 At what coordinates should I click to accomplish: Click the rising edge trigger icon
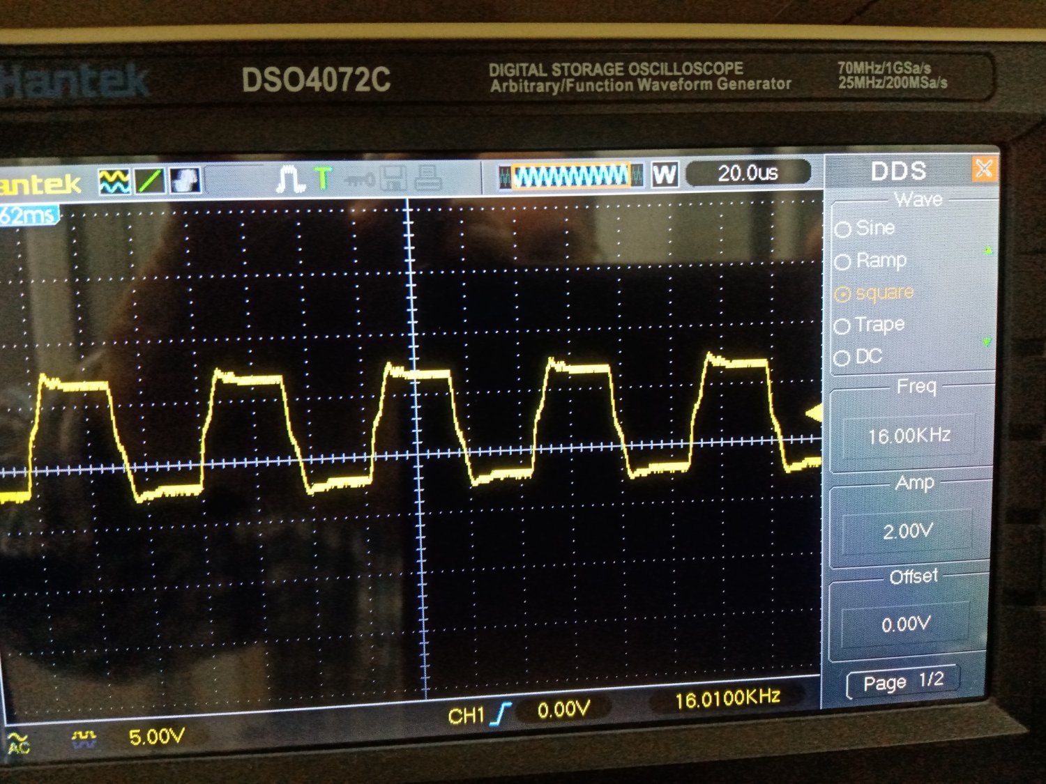coord(500,713)
